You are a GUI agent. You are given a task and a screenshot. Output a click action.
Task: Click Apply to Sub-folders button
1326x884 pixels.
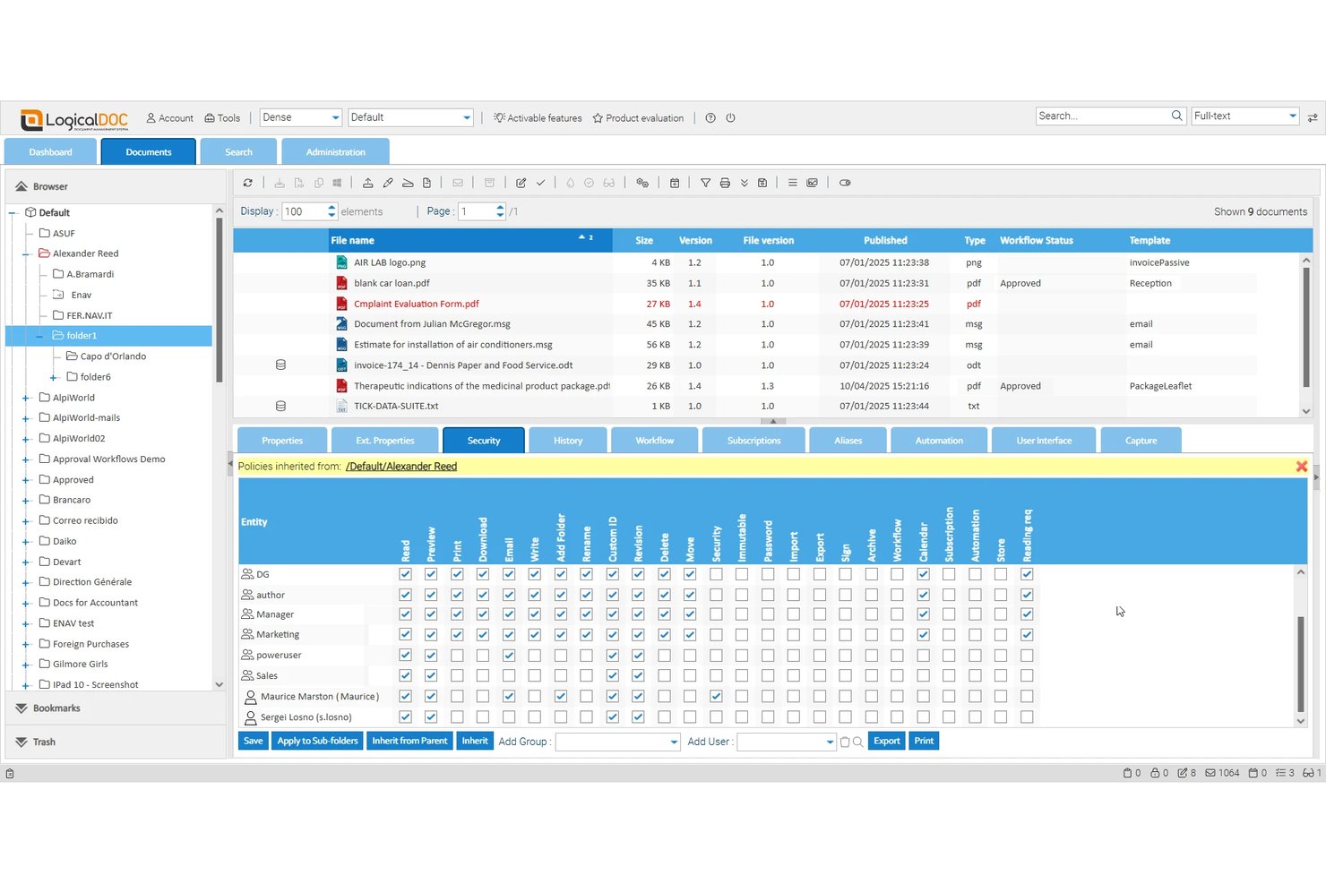click(317, 742)
